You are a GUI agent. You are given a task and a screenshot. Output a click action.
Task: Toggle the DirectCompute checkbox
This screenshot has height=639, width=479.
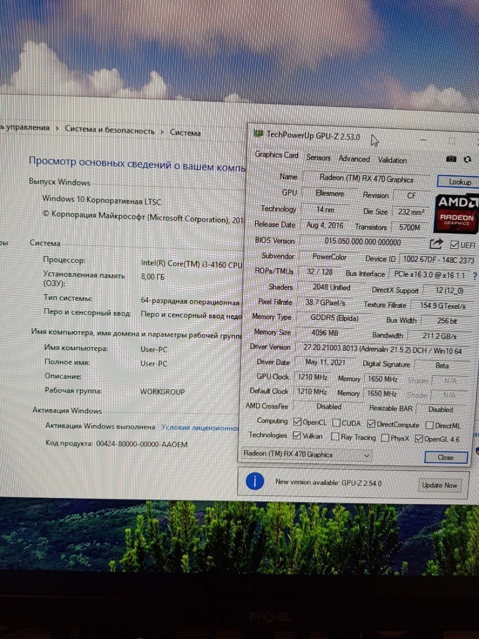pyautogui.click(x=371, y=424)
